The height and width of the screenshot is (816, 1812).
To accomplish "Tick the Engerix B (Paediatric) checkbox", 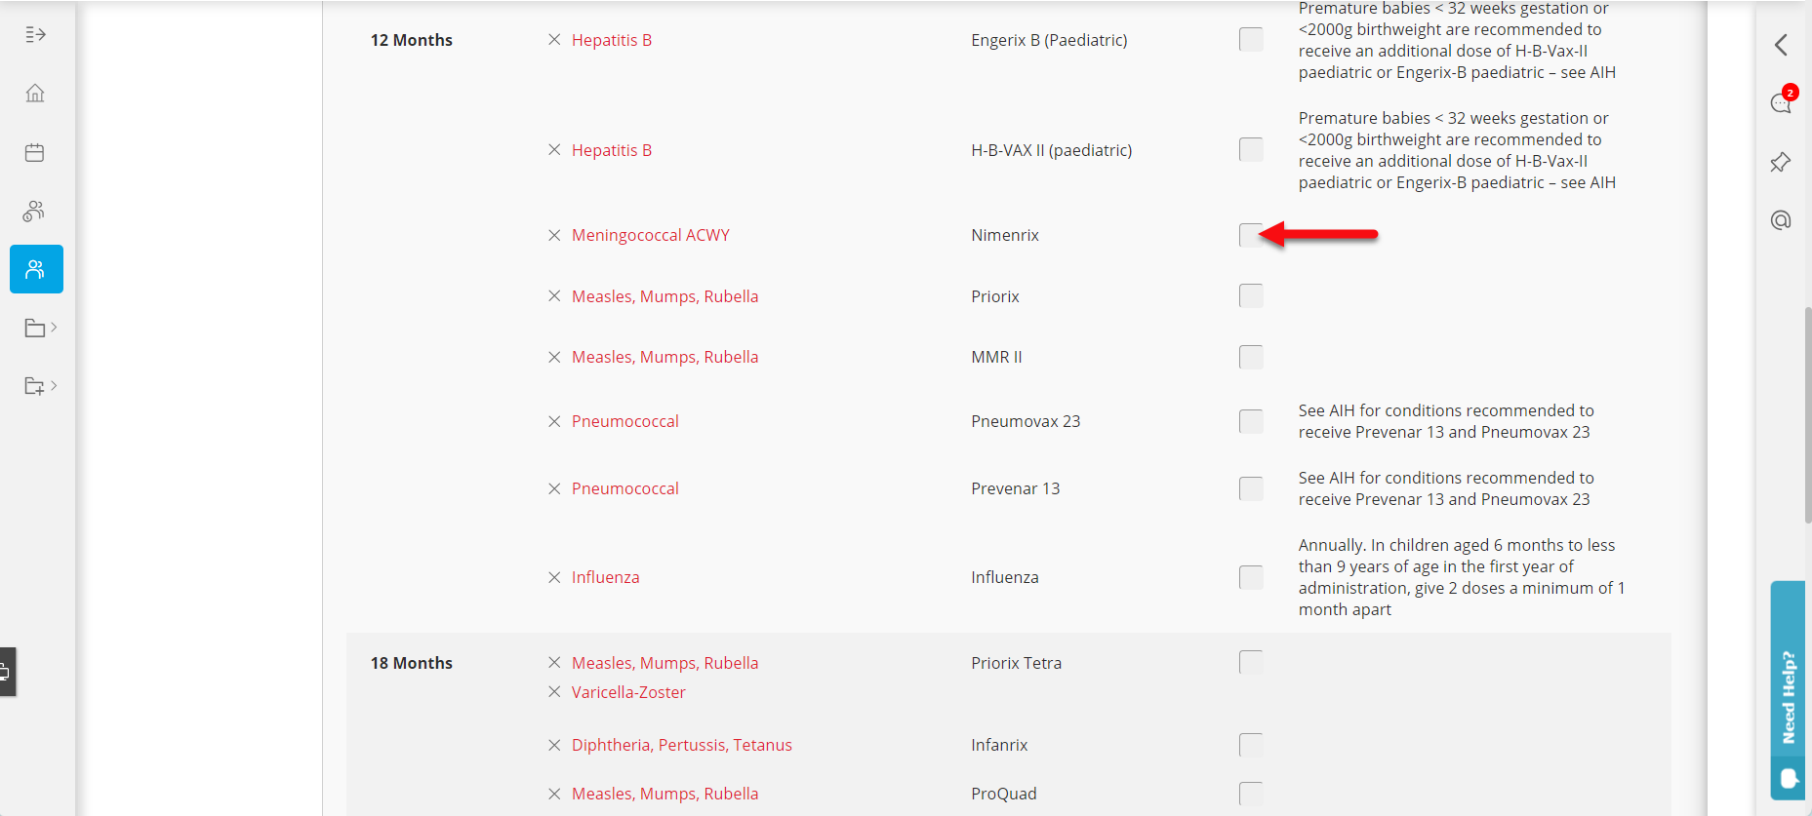I will pyautogui.click(x=1251, y=40).
